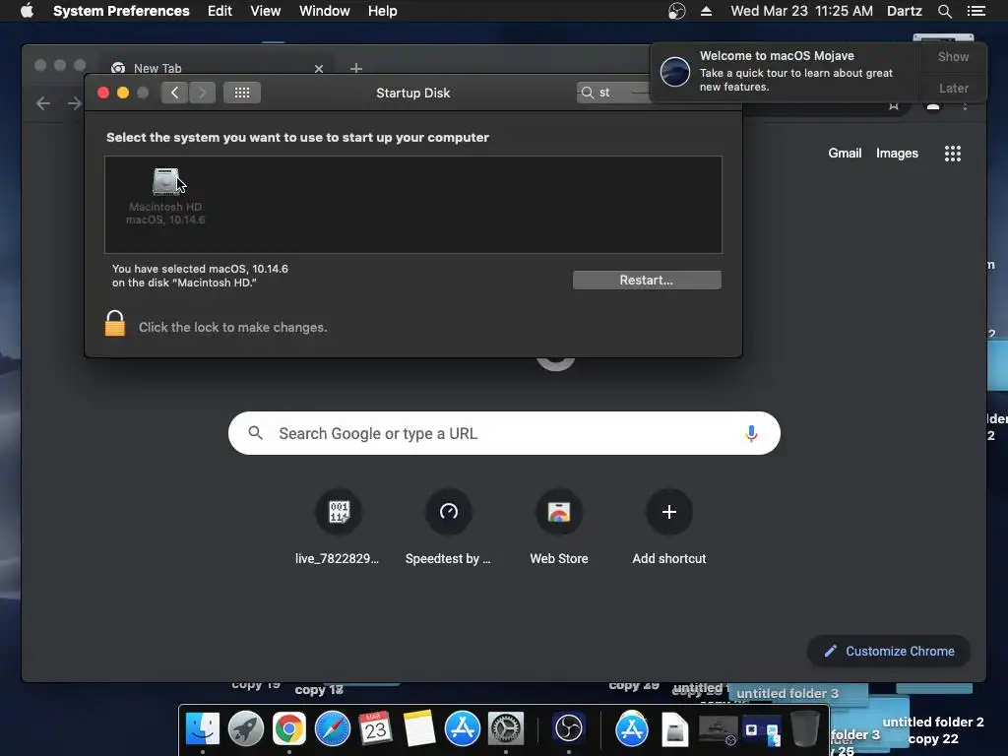The image size is (1008, 756).
Task: Open Google Chrome from the Dock
Action: click(x=289, y=729)
